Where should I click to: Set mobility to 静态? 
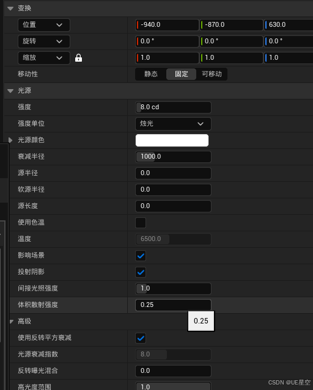pyautogui.click(x=151, y=74)
